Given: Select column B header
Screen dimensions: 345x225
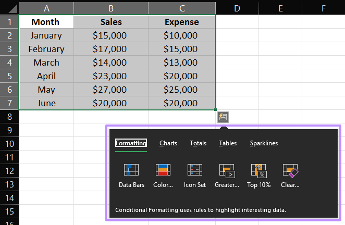Looking at the screenshot, I should [110, 8].
